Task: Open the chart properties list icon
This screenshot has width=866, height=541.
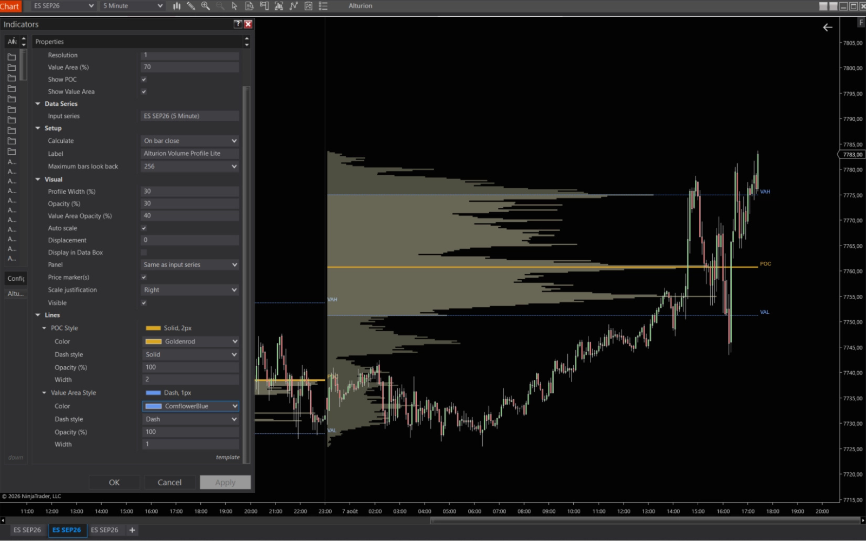Action: 323,6
